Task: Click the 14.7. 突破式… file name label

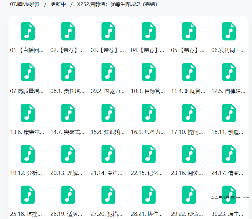Action: (x=67, y=132)
